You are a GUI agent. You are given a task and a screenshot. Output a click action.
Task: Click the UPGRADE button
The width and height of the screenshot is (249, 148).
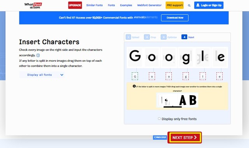tap(75, 5)
